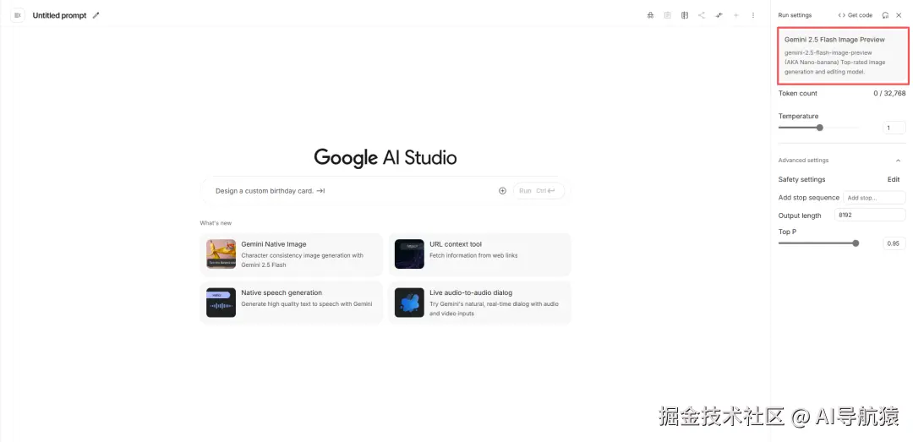Click the Temperature slider handle

pyautogui.click(x=820, y=128)
